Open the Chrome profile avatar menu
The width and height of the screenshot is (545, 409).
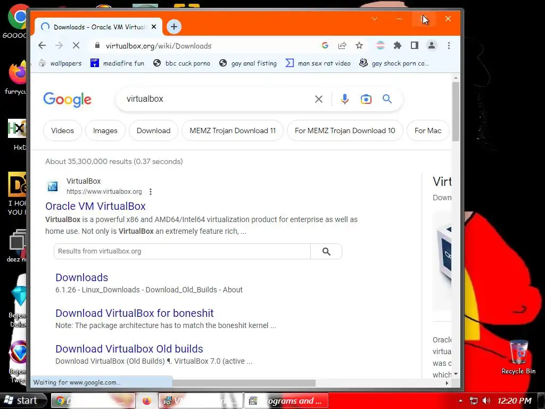tap(431, 46)
